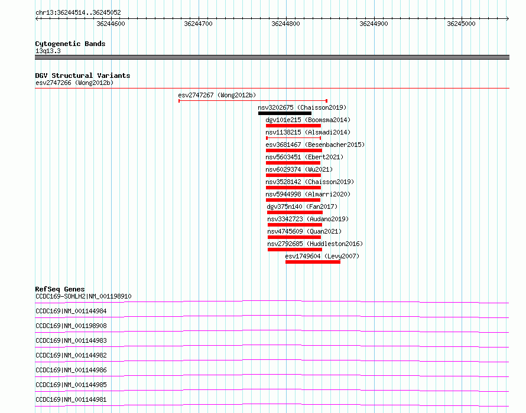
Task: Open the nsv3528142 (Chaisson2019) variant
Action: (310, 182)
